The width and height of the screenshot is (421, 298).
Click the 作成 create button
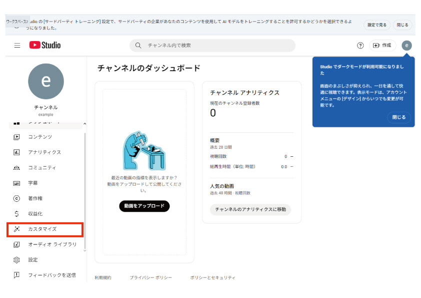pos(382,46)
